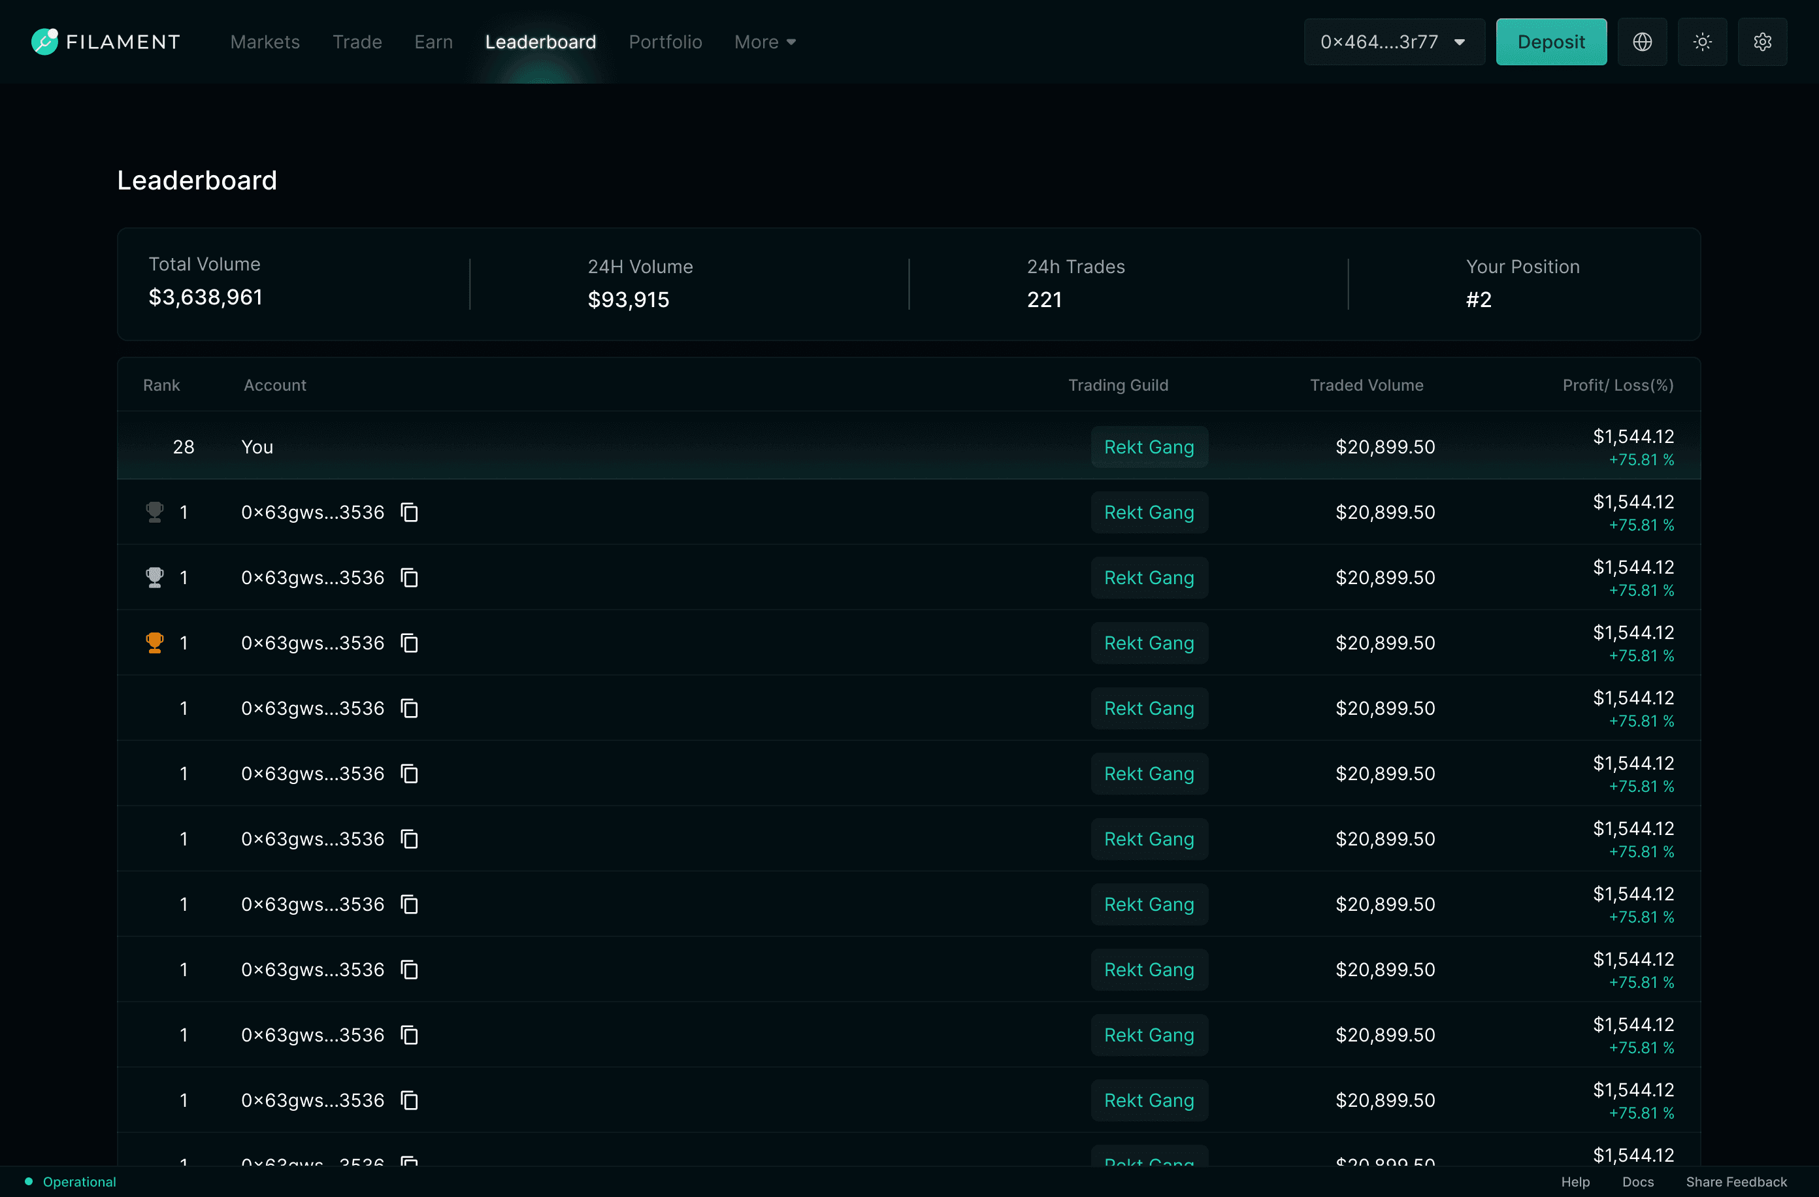
Task: Click Rekt Gang guild in Your row
Action: point(1149,447)
